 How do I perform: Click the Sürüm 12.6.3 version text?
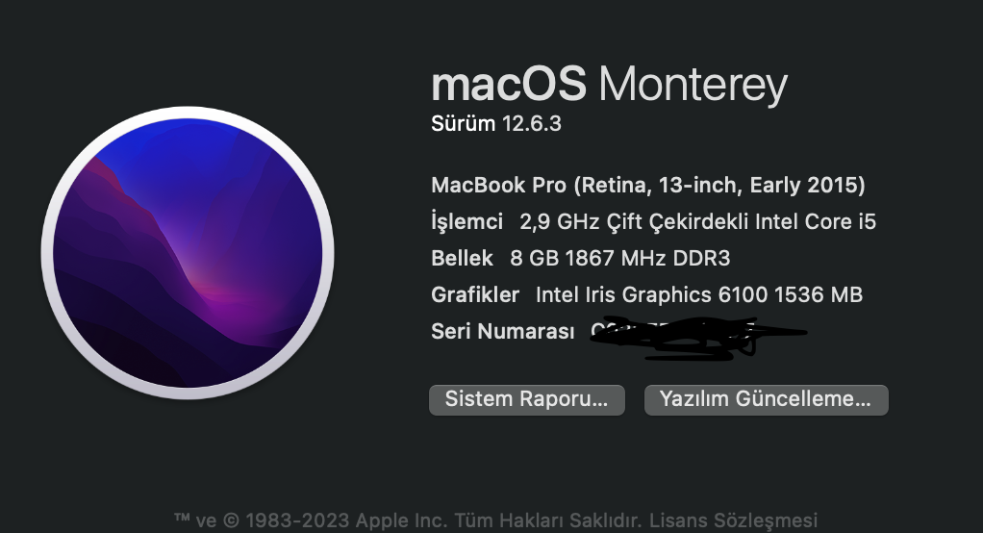pos(503,124)
